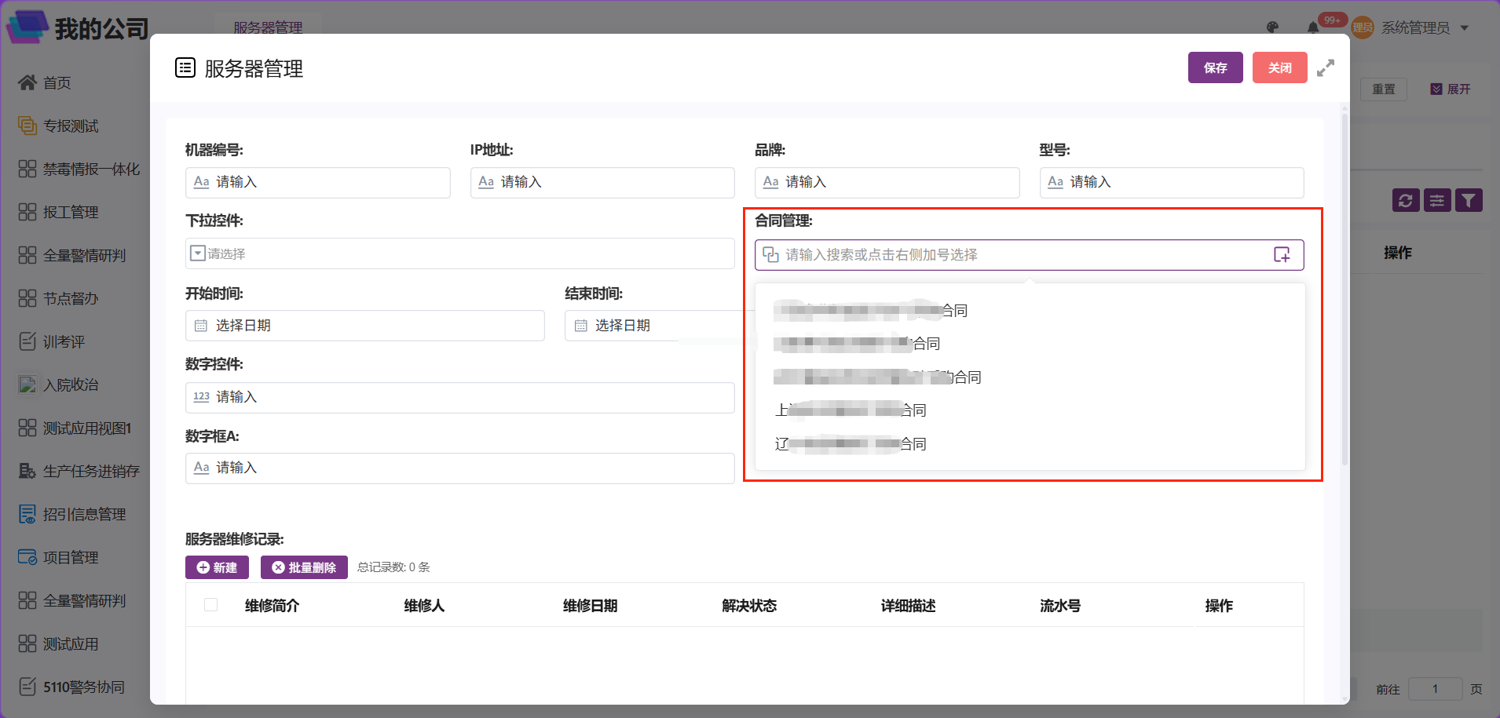Expand the 系统管理员 user menu arrow
Screen dimensions: 1500x718
pos(1465,27)
